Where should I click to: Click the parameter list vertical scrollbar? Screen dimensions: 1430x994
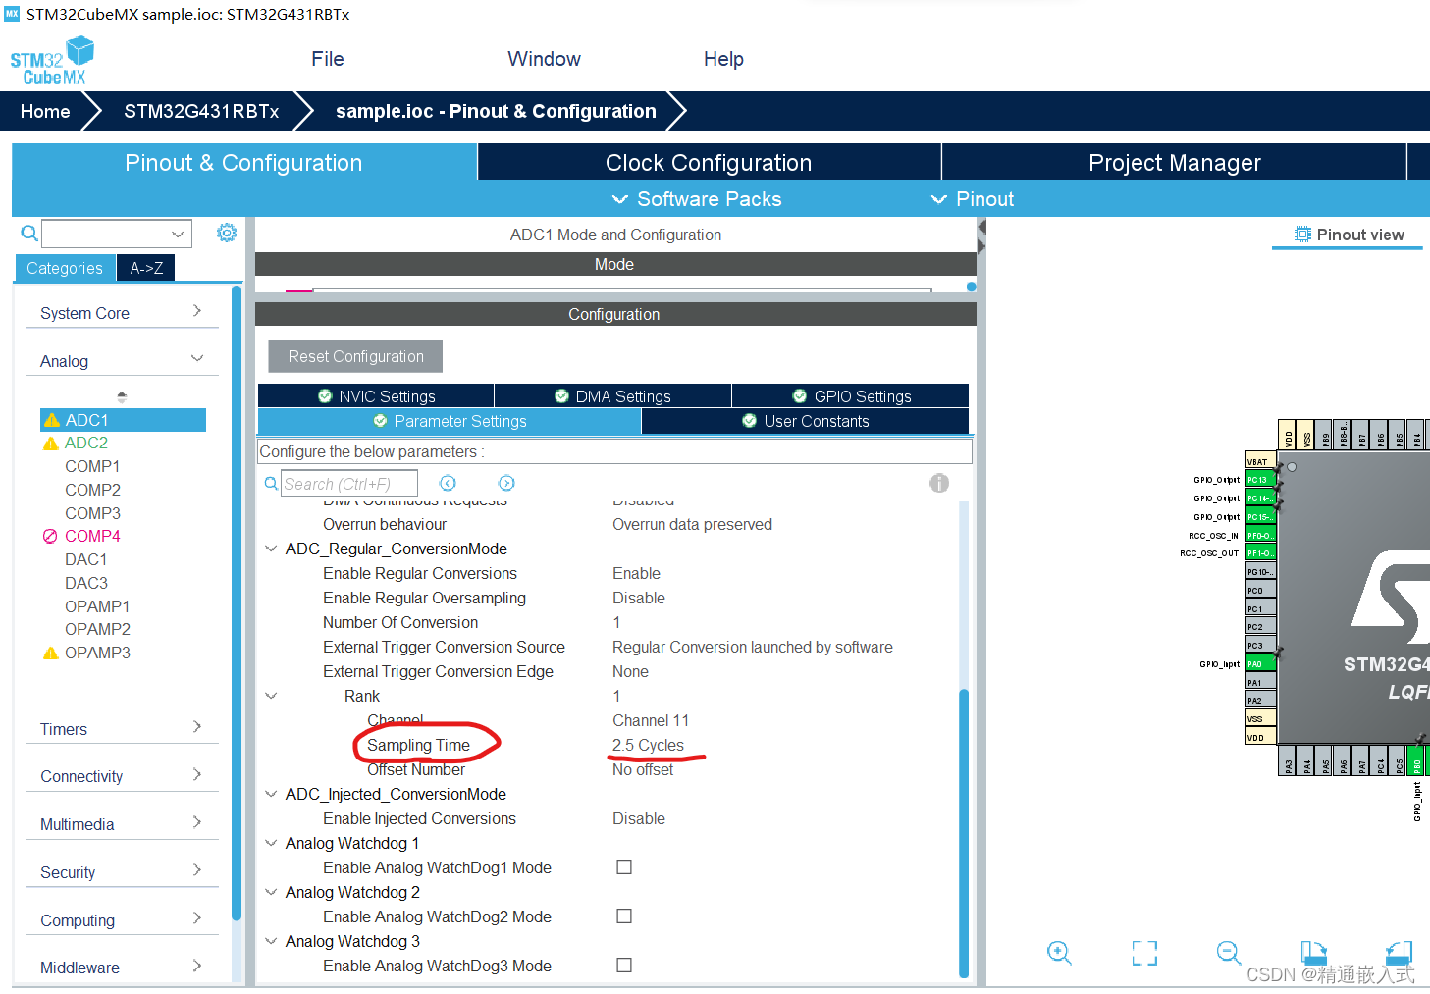coord(964,834)
